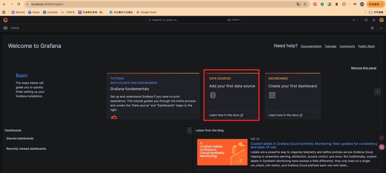The image size is (386, 173).
Task: Open the Canva bookmark
Action: [34, 12]
